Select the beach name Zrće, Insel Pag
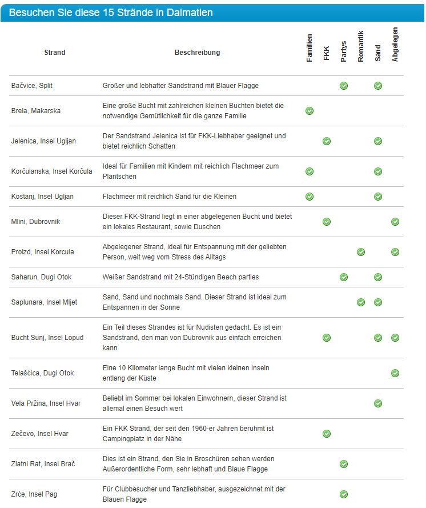 [x=34, y=494]
